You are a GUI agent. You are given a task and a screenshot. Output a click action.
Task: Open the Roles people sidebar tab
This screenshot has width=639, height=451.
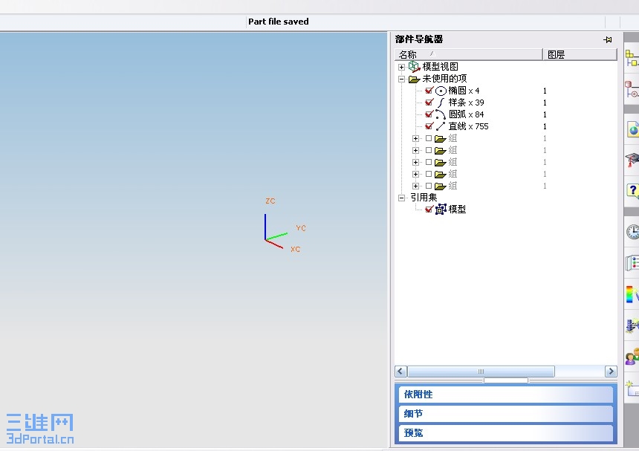point(632,357)
